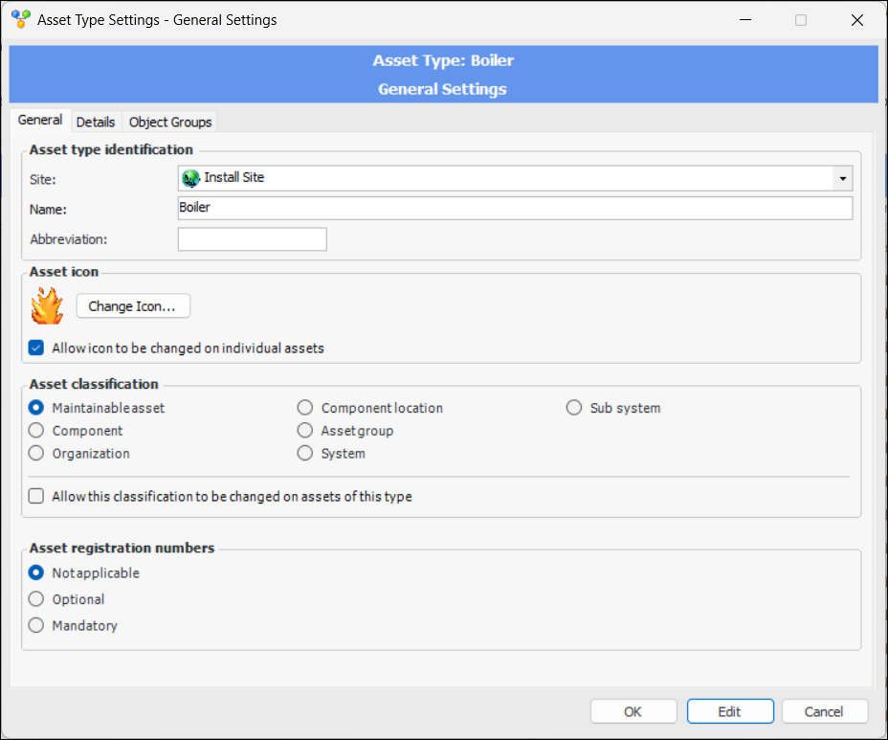Select Component location radio button
The image size is (888, 740).
[305, 408]
